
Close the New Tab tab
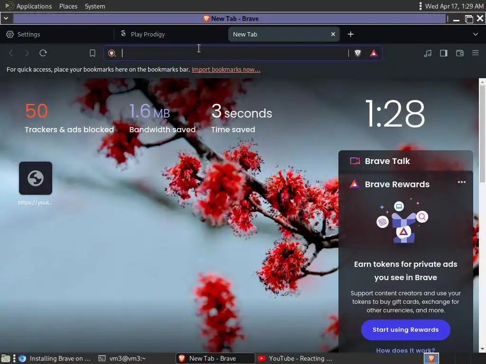[333, 34]
